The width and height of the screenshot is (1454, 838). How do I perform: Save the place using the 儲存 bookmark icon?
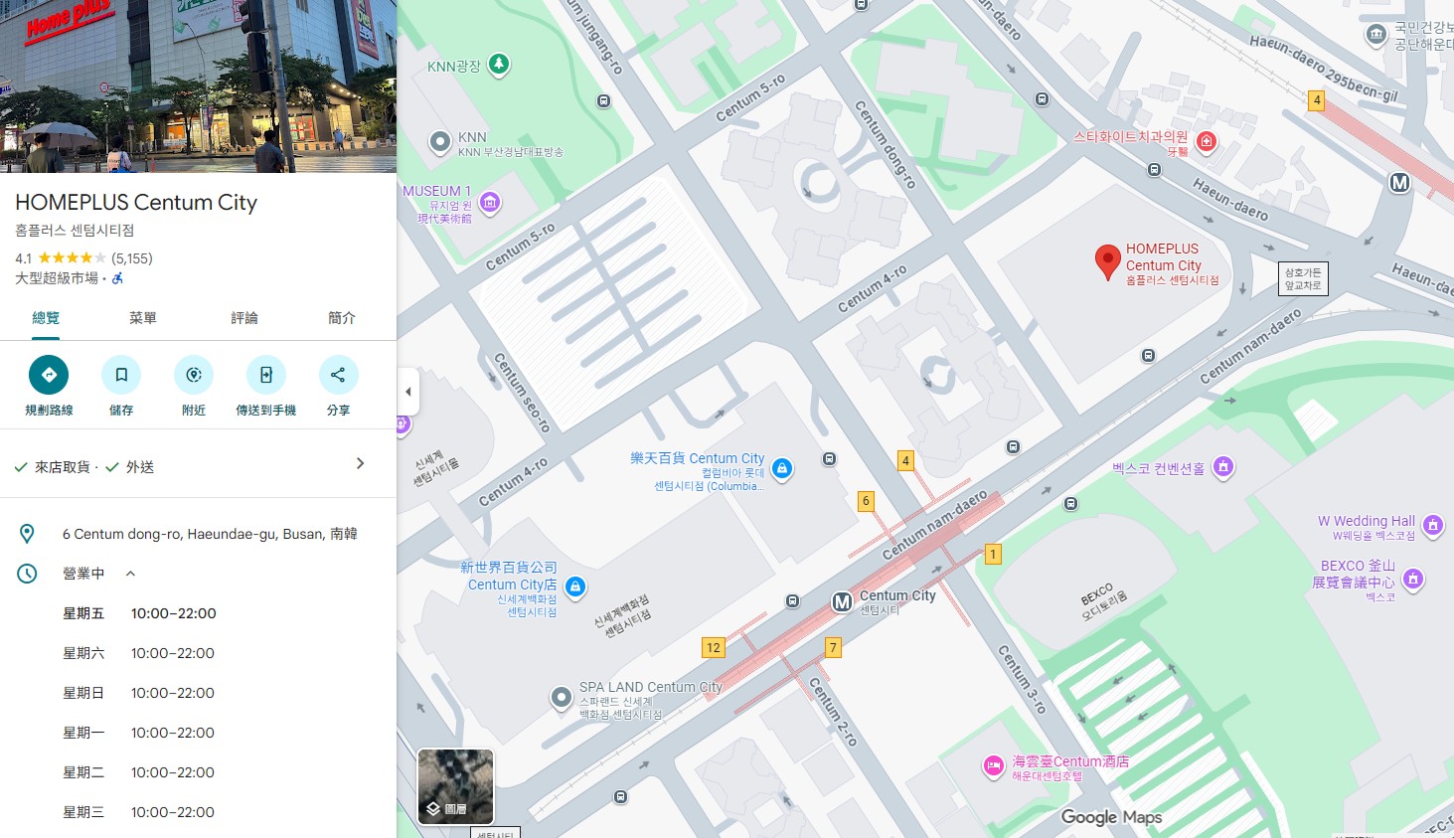pos(120,375)
